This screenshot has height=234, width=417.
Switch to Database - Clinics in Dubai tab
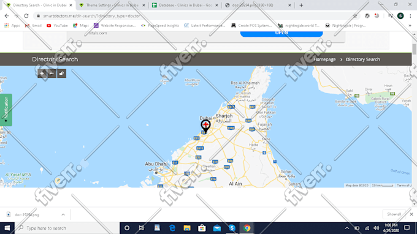[x=185, y=5]
